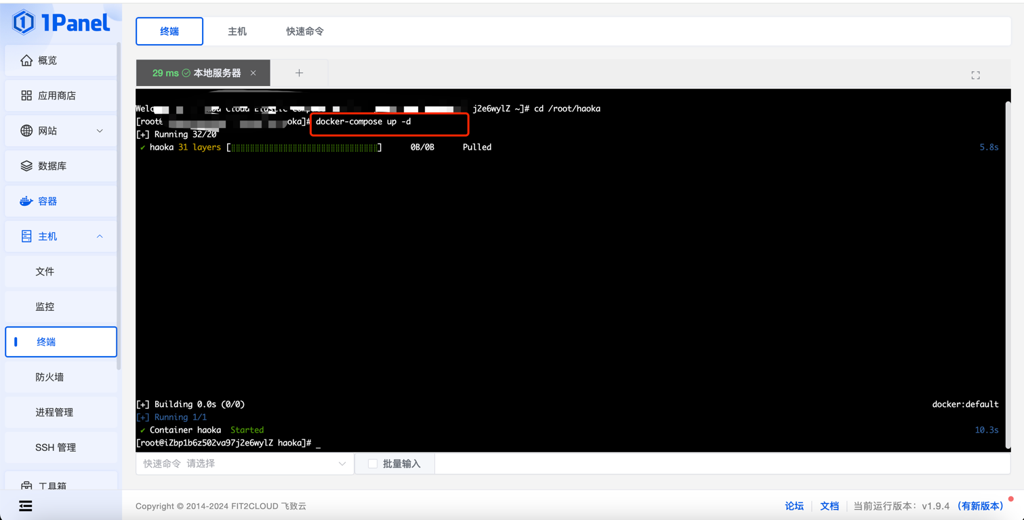1024x520 pixels.
Task: Click the 数据库 database layers icon
Action: pyautogui.click(x=26, y=166)
